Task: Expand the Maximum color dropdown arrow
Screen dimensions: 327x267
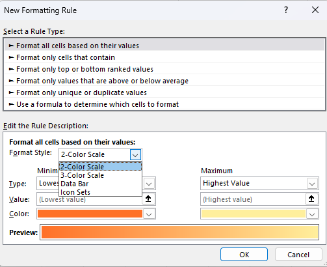Action: pos(312,214)
